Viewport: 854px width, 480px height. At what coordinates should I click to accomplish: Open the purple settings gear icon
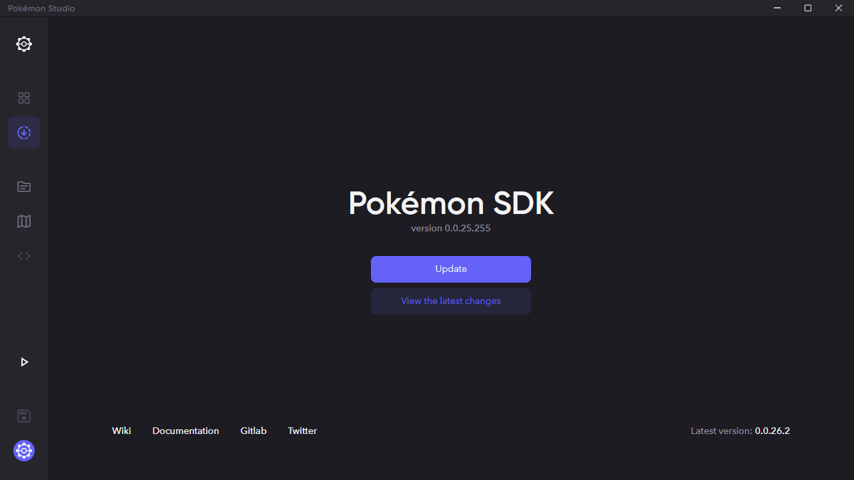24,451
